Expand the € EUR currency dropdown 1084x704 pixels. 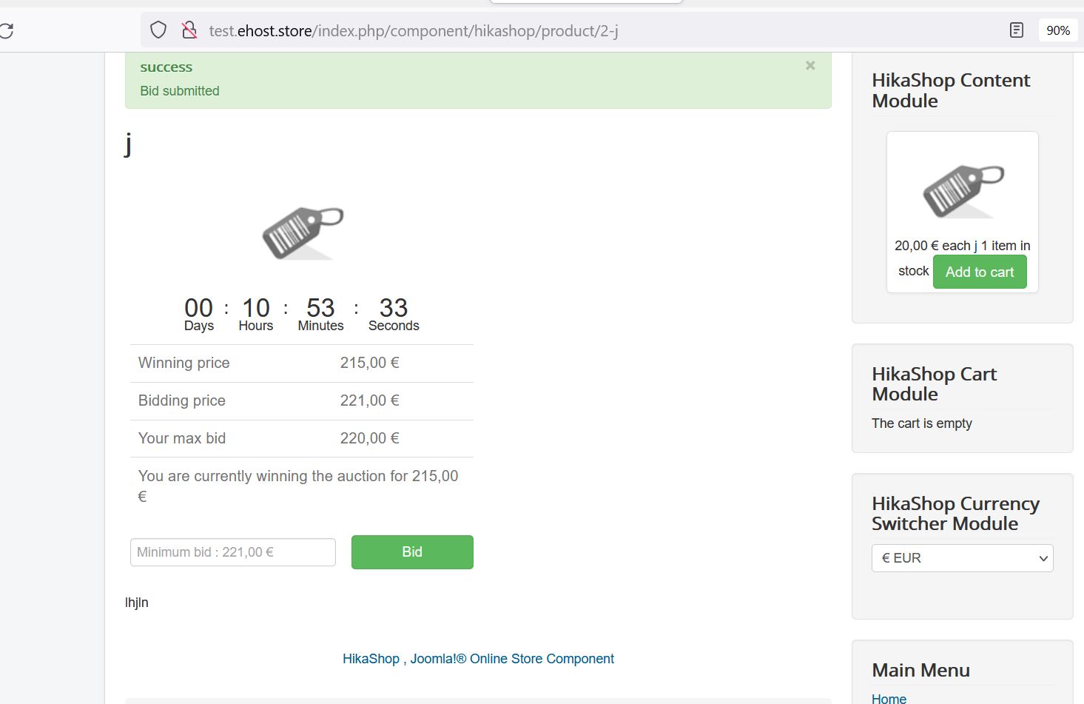(x=962, y=558)
